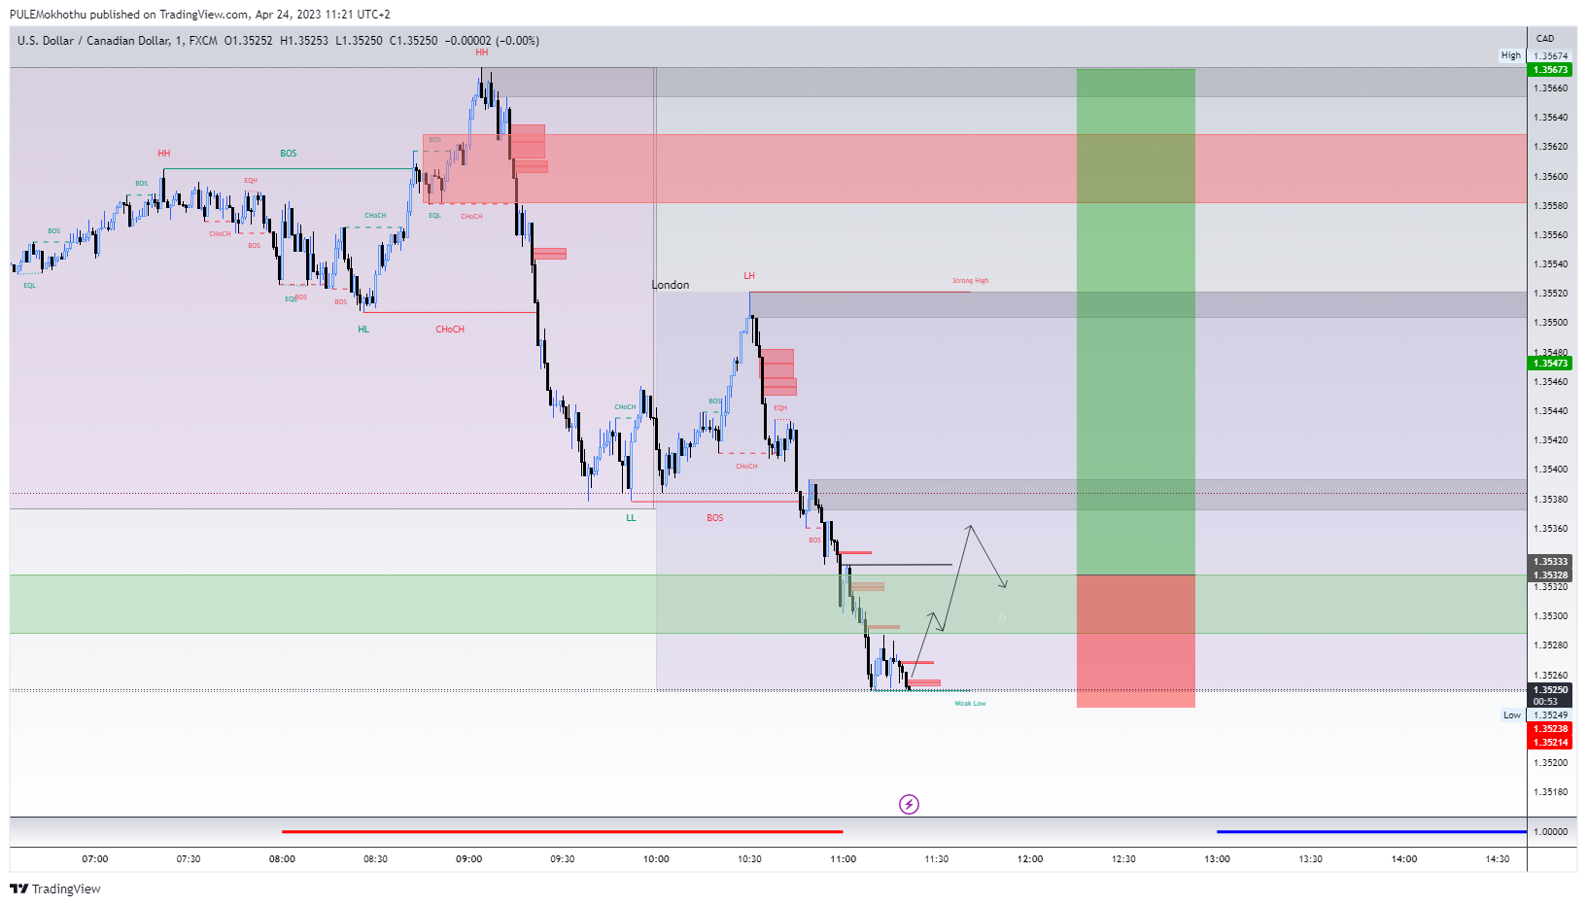Click the green 1.35473 price label
1587x906 pixels.
click(1551, 364)
